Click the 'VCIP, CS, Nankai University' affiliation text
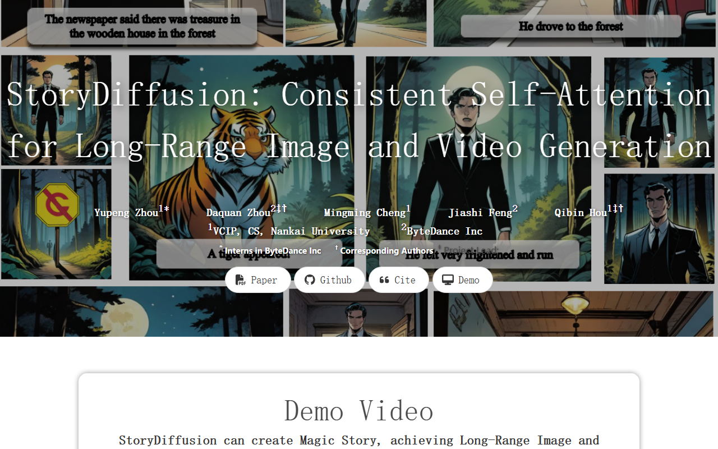718x449 pixels. pyautogui.click(x=292, y=231)
